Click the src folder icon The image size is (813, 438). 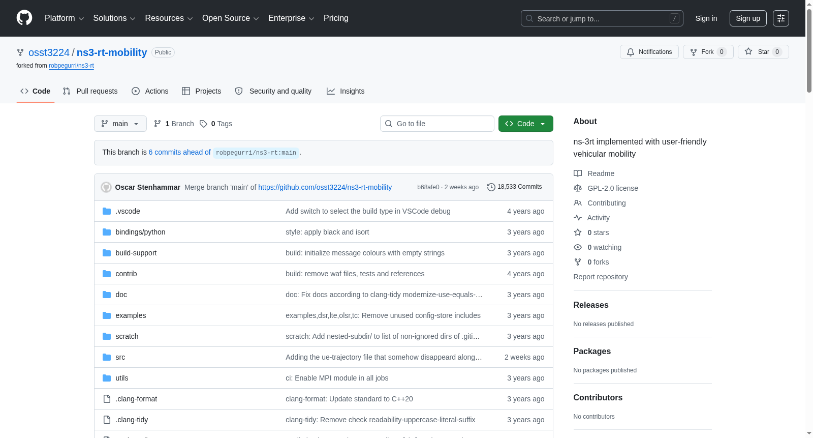tap(107, 357)
